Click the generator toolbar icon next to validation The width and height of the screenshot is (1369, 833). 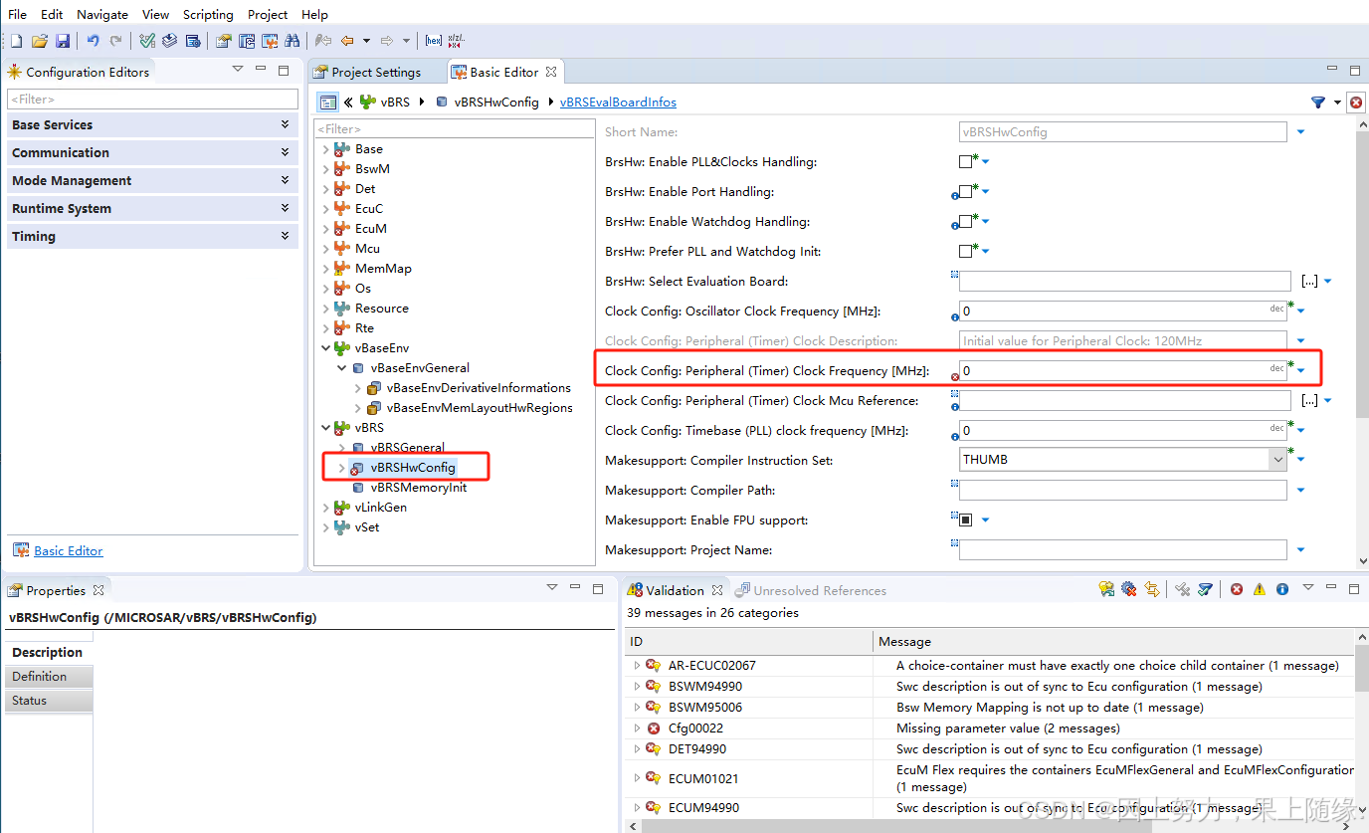coord(170,41)
